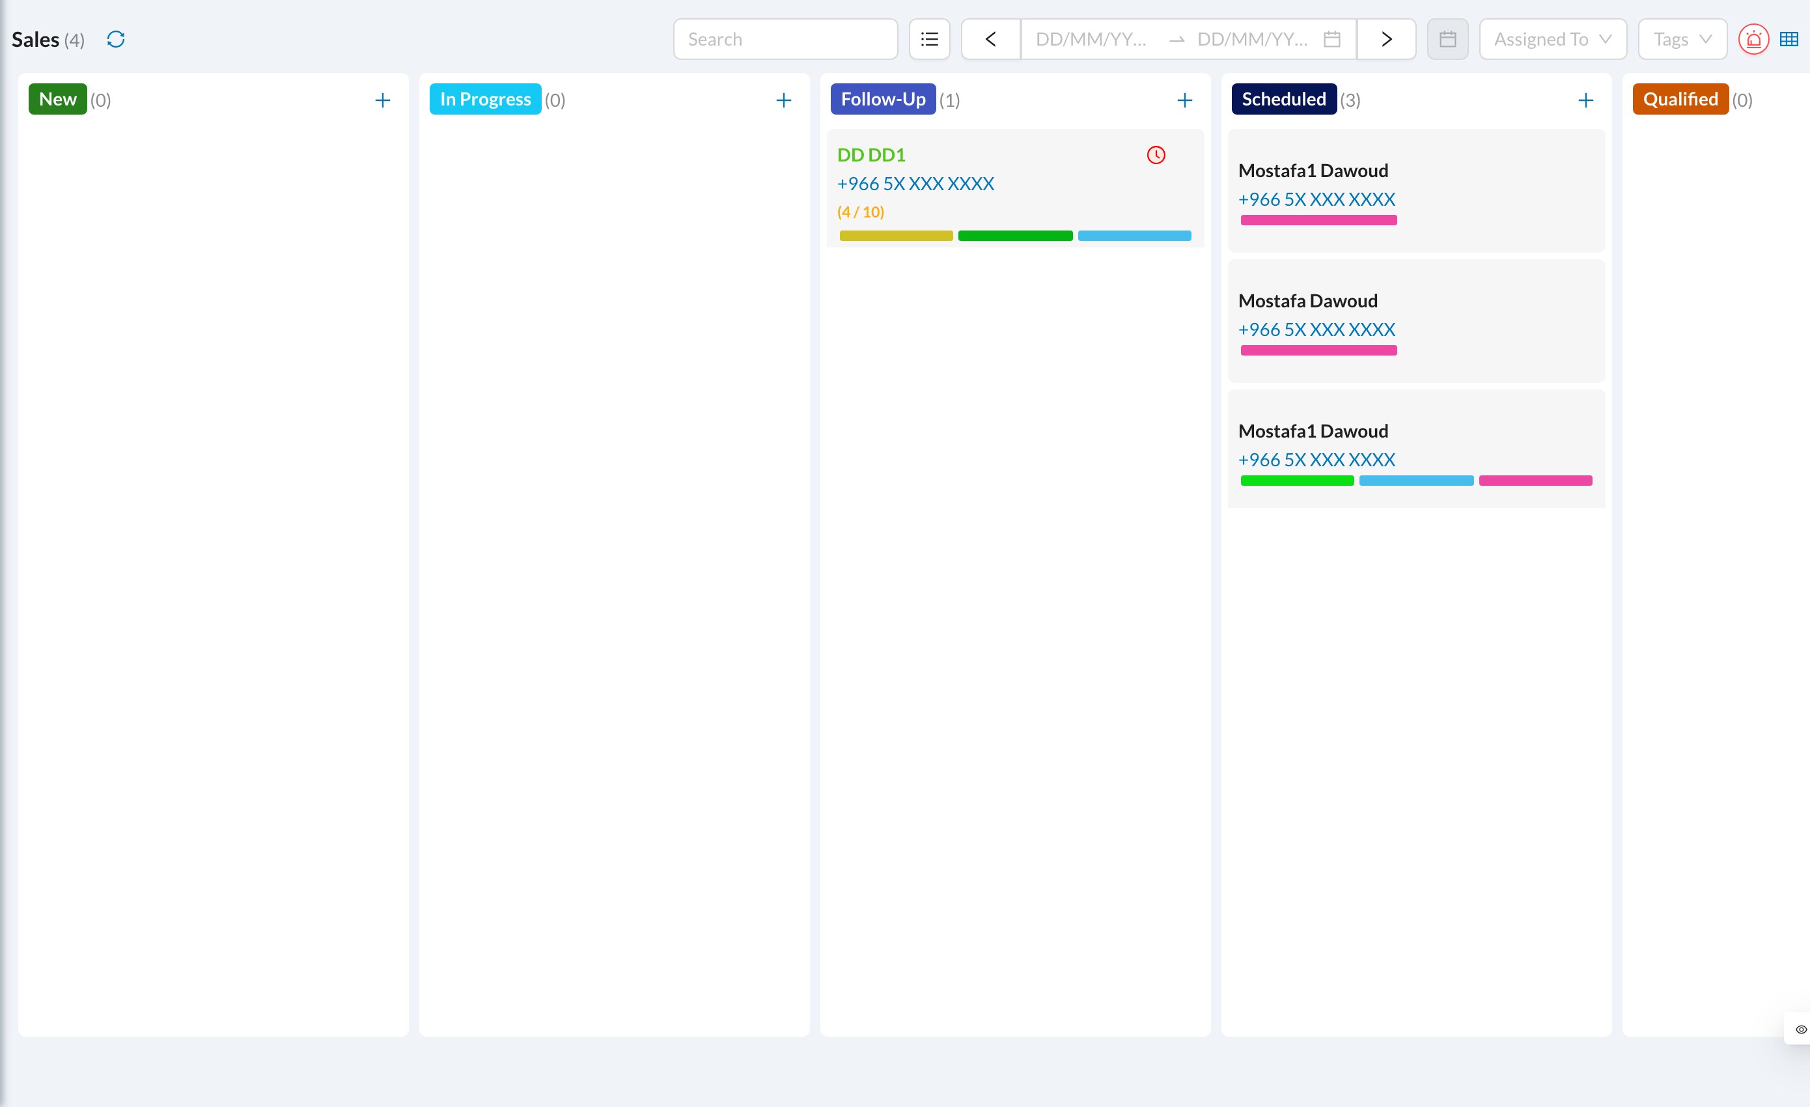Add a card to Scheduled column
The image size is (1810, 1107).
click(1586, 100)
